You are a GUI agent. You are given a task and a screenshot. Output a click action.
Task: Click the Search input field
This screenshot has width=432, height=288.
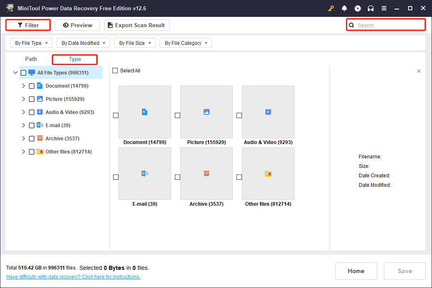click(x=386, y=25)
